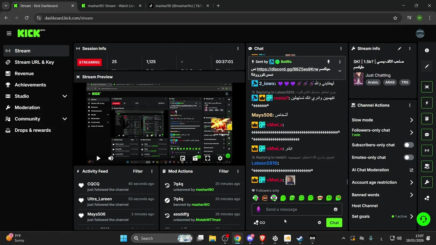436x245 pixels.
Task: Open Set goals panel
Action: click(383, 216)
